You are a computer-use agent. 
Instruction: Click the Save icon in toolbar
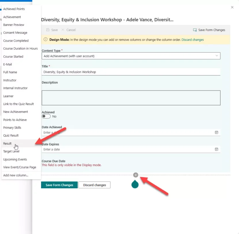(48, 30)
